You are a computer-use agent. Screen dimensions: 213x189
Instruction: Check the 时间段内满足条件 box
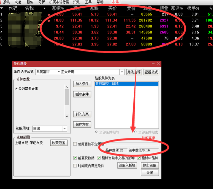point(75,165)
